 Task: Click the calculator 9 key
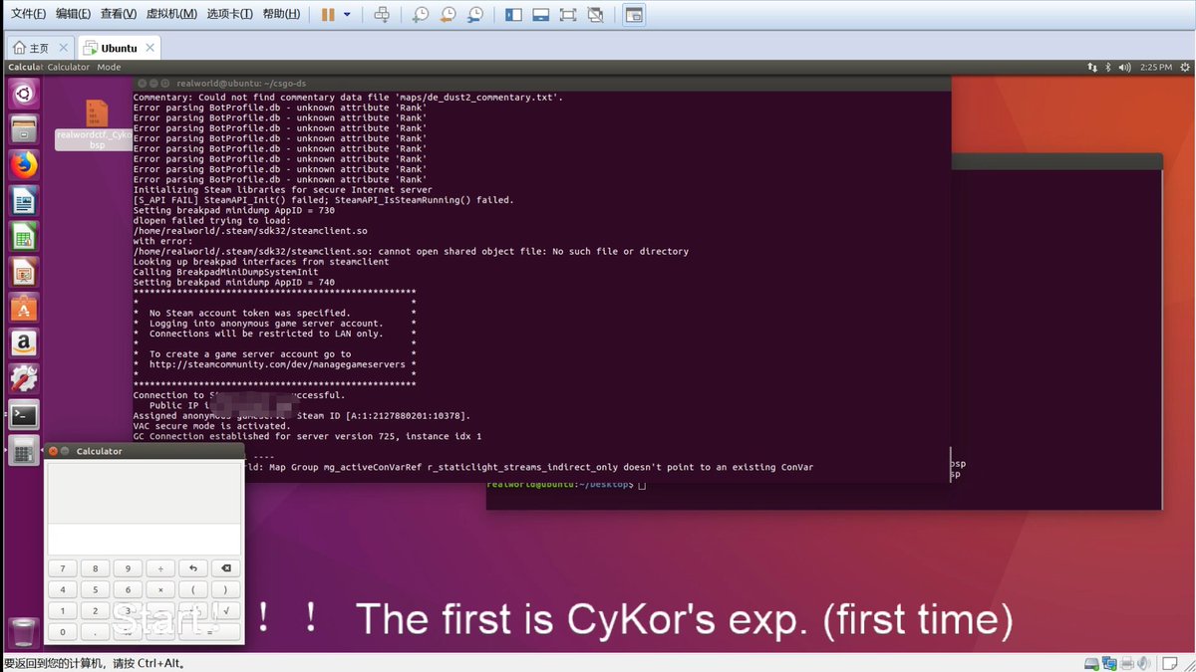tap(128, 568)
